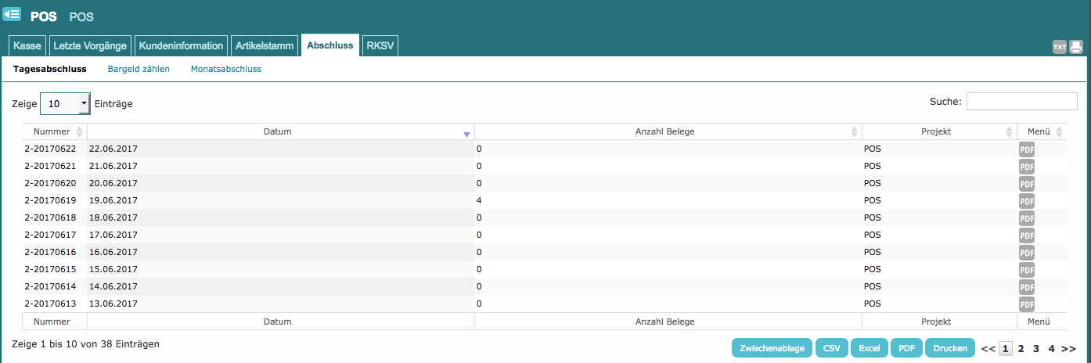
Task: Open PDF for entry 2-20170616
Action: tap(1026, 252)
